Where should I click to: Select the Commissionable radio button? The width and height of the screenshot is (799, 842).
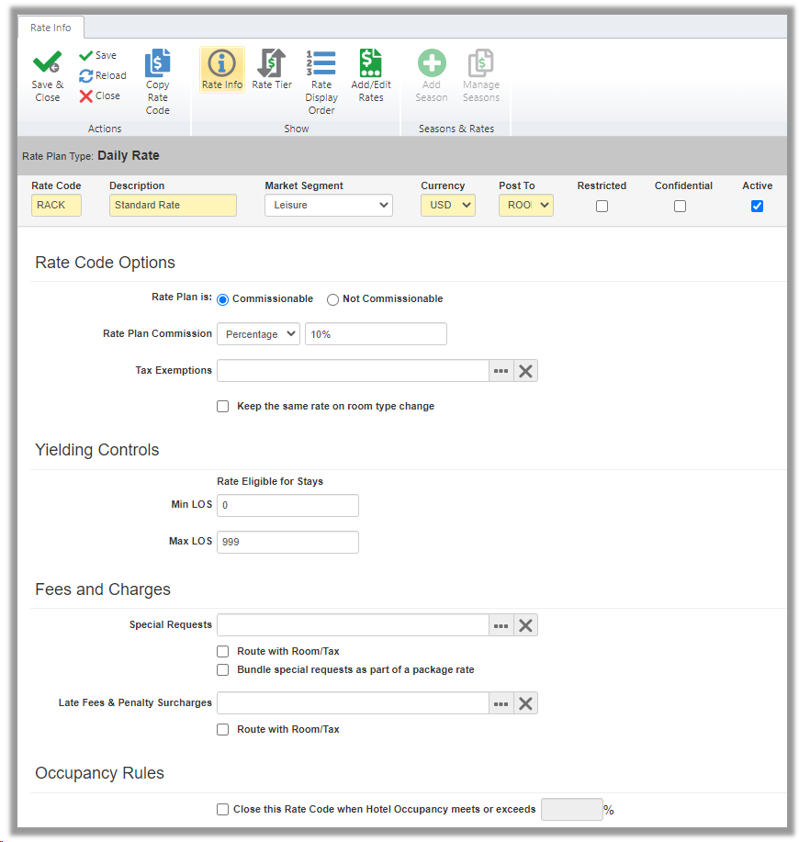(223, 299)
